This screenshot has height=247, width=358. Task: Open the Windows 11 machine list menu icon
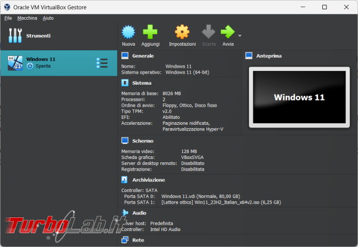[x=102, y=63]
